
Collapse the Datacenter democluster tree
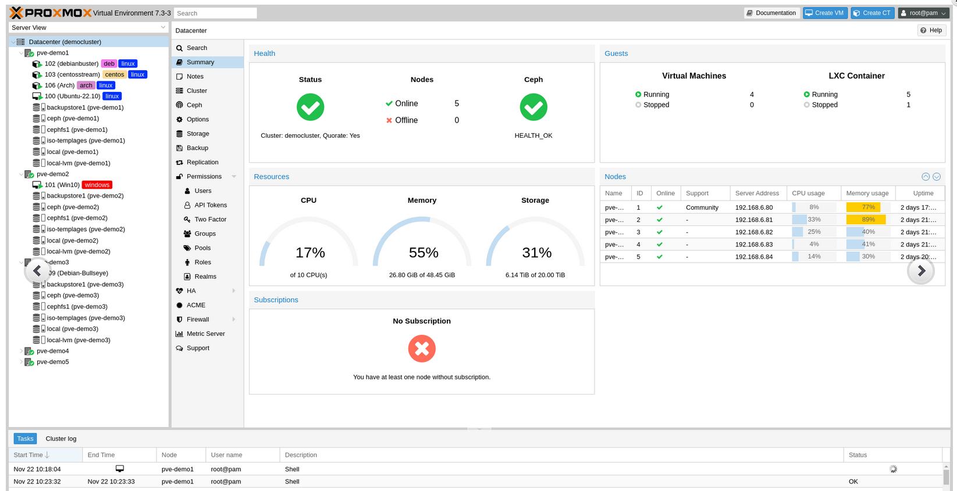13,42
